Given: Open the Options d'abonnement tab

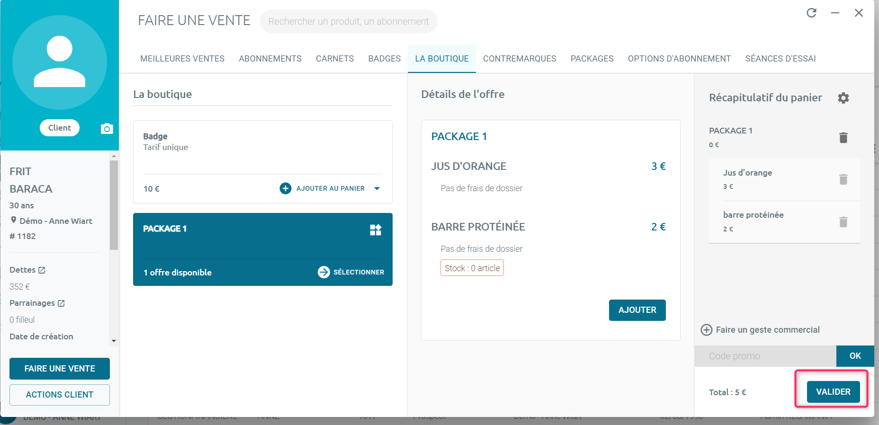Looking at the screenshot, I should click(x=679, y=59).
